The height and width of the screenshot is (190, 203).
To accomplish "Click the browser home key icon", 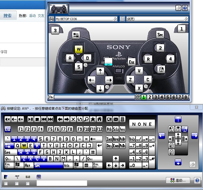I will [99, 119].
